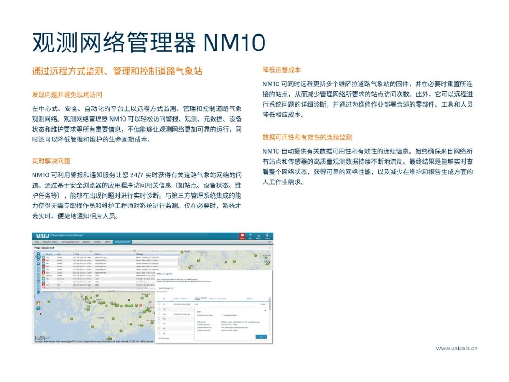Screen dimensions: 509x382
Task: Open the All Measurements tab
Action: point(70,242)
